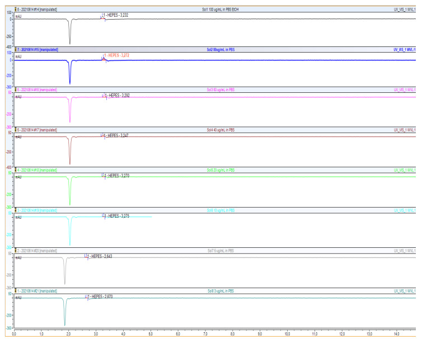The image size is (422, 339).
Task: Activate the Sol1 100 ug/mL in PBS EtOH title
Action: pyautogui.click(x=222, y=10)
